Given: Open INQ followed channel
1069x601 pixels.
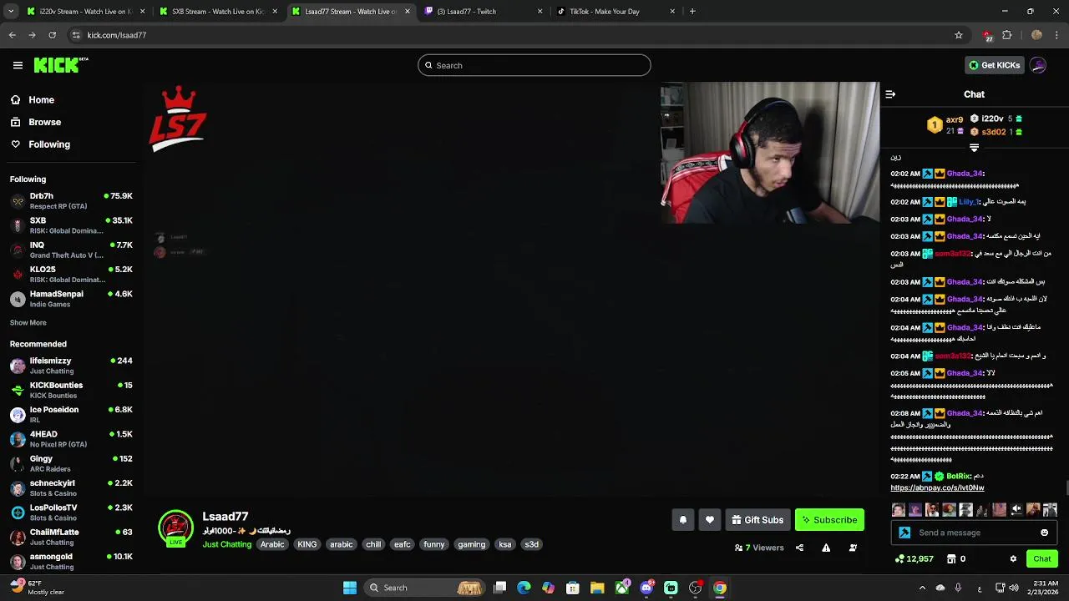Looking at the screenshot, I should coord(71,250).
